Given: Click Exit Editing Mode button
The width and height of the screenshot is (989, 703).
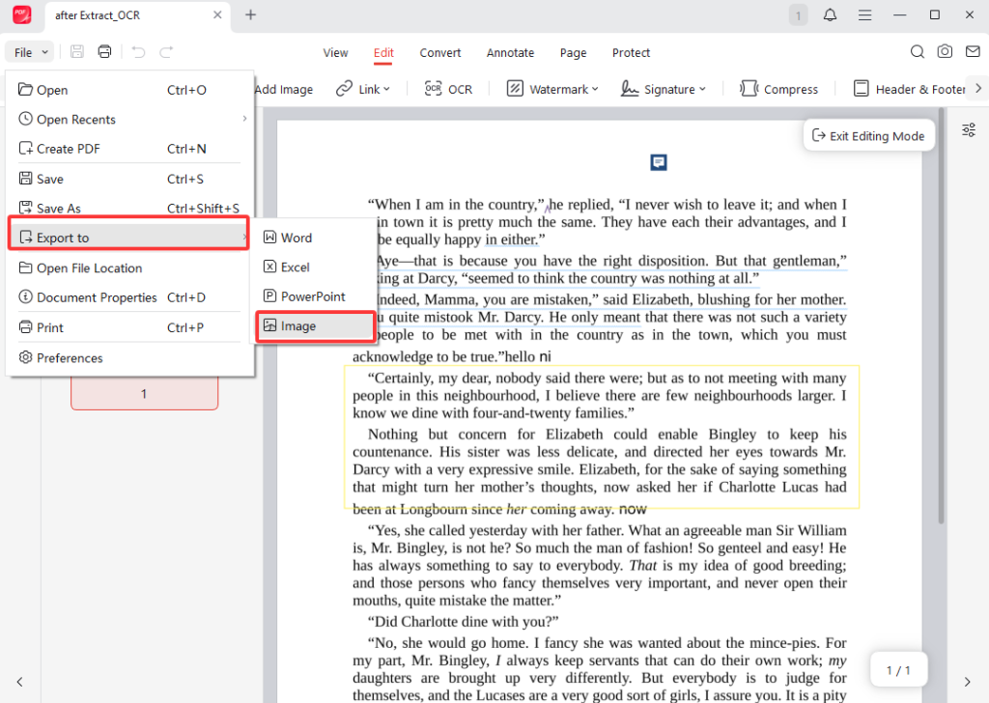Looking at the screenshot, I should click(868, 135).
